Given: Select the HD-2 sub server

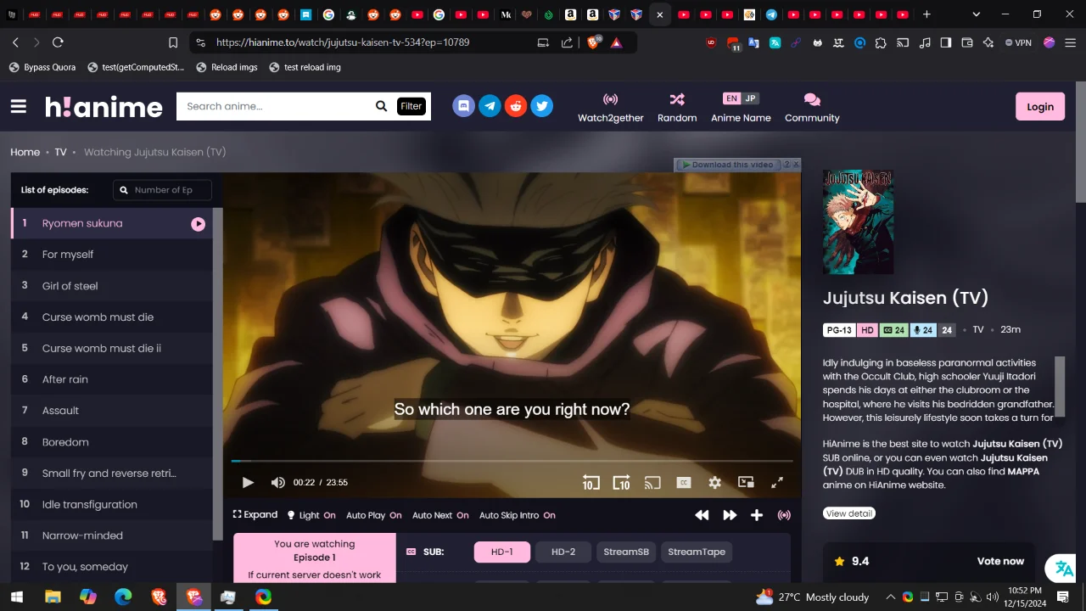Looking at the screenshot, I should (x=563, y=552).
